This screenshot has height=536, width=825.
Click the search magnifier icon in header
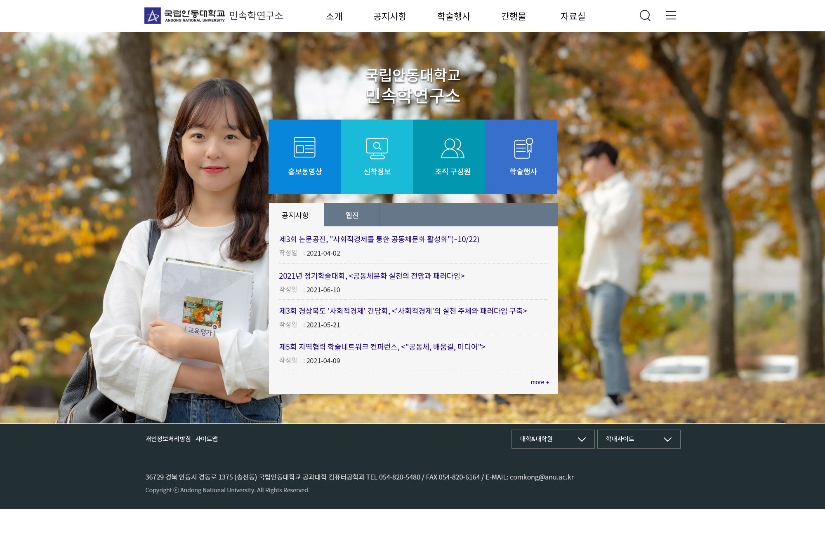pos(645,16)
